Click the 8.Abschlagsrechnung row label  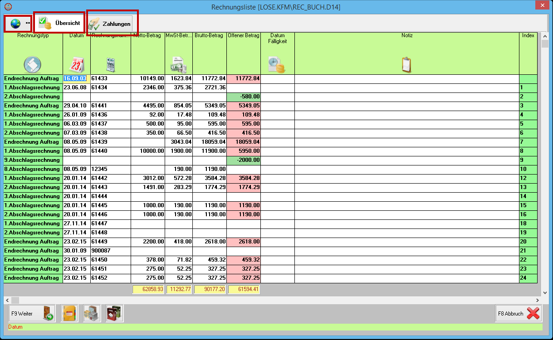tap(33, 169)
